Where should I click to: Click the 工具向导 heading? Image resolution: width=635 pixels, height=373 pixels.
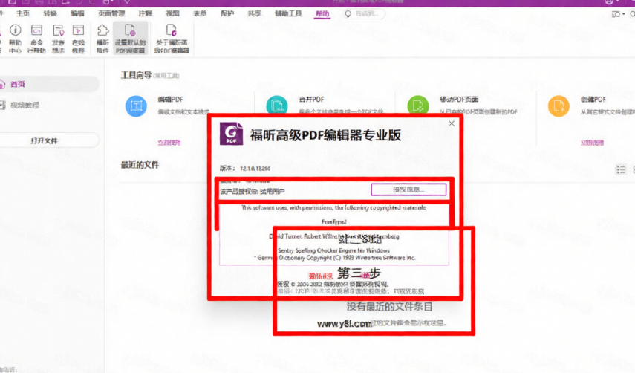click(136, 75)
